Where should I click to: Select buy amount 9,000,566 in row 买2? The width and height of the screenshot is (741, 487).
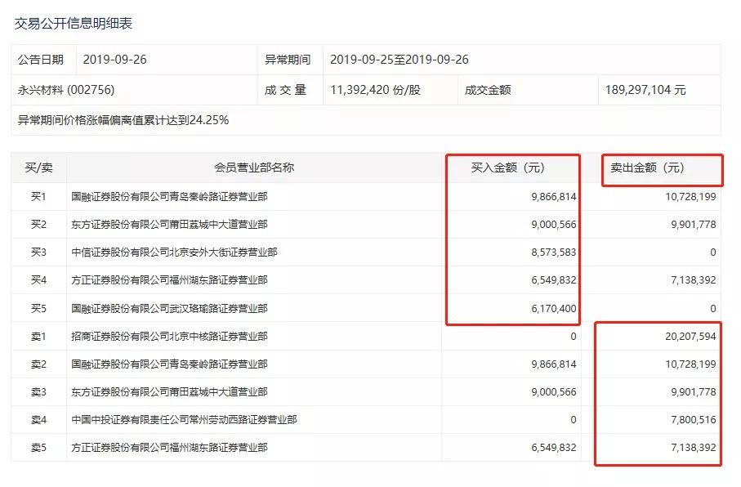554,224
